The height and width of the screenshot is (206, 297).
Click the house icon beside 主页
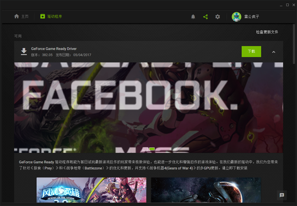[x=16, y=16]
